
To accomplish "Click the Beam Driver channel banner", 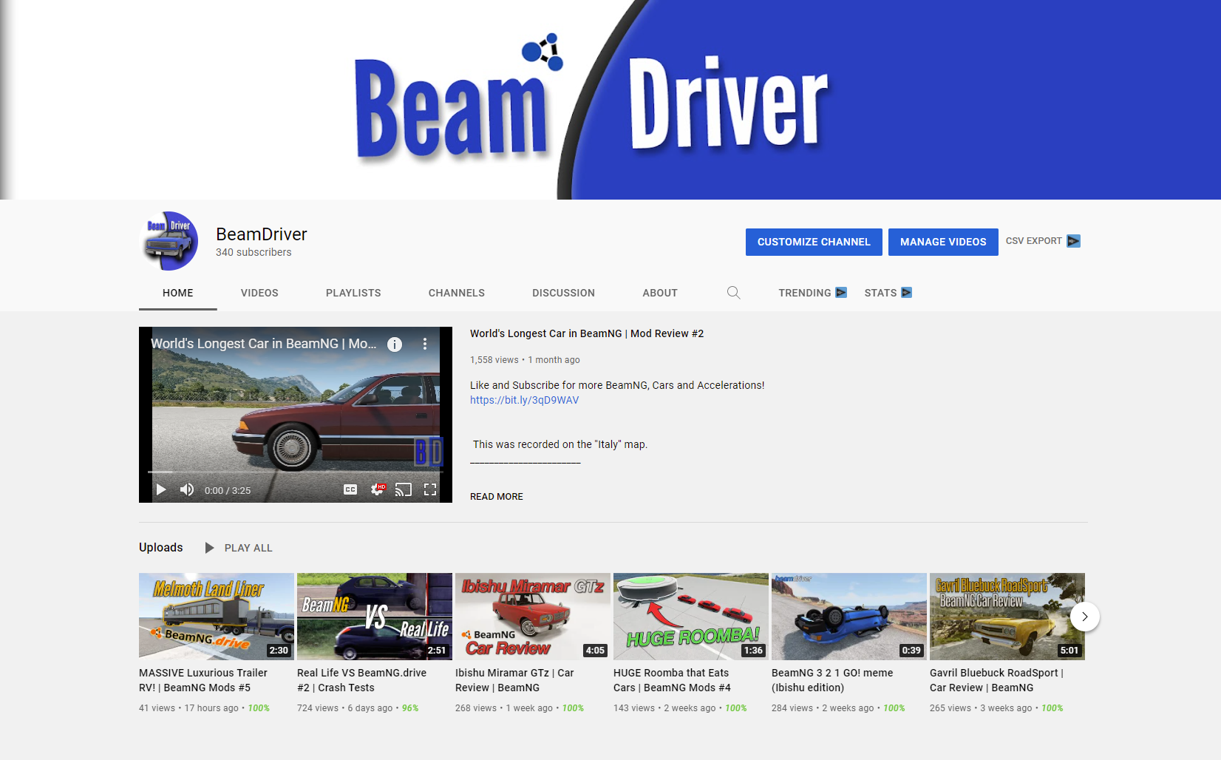I will coord(610,100).
